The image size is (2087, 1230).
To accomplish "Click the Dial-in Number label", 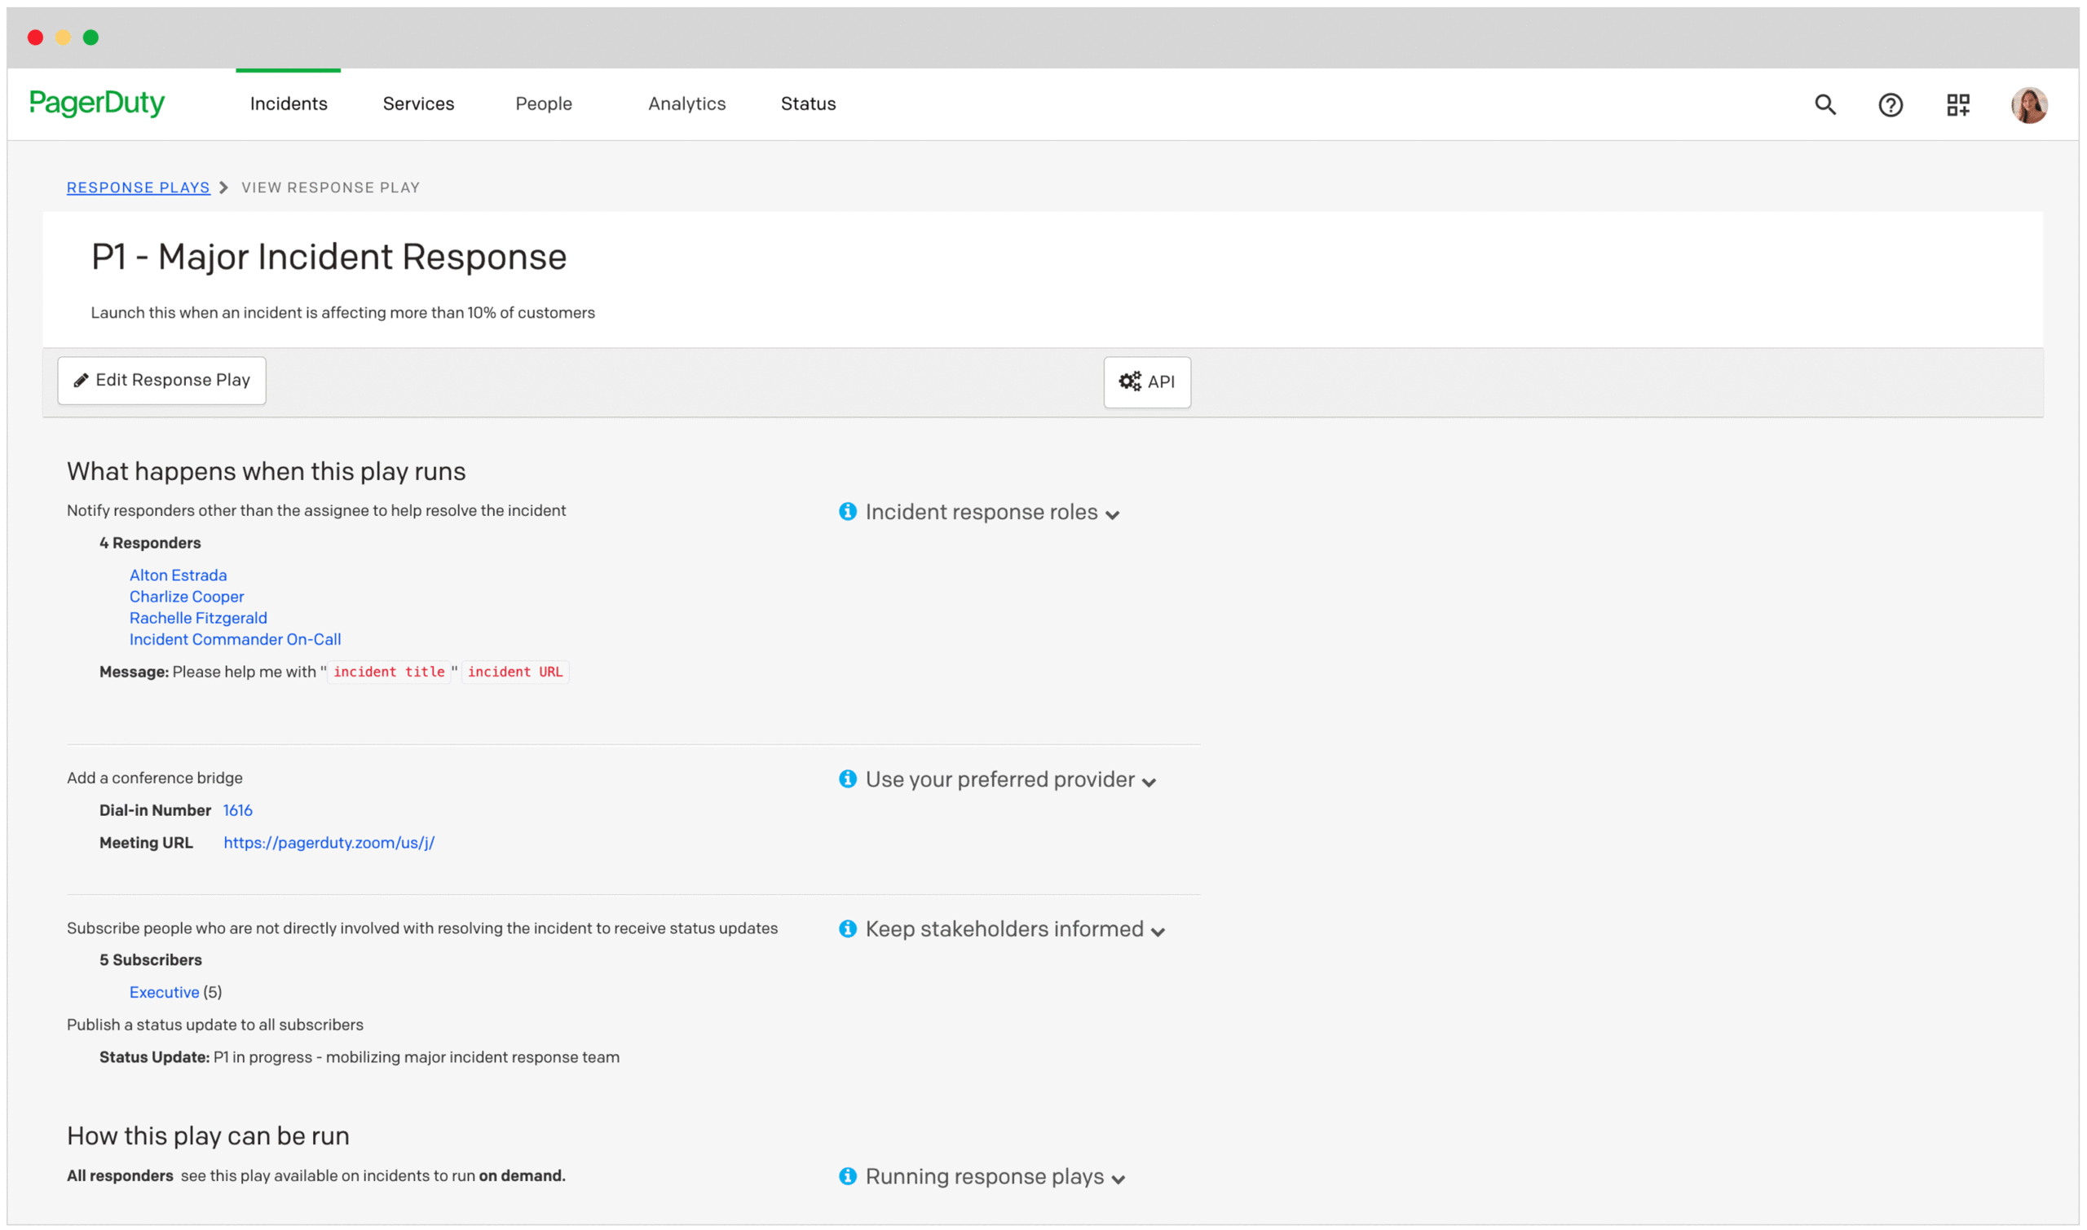I will [x=155, y=810].
